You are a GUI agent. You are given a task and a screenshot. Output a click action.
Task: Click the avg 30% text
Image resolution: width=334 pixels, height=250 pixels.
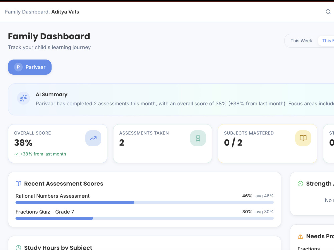pyautogui.click(x=264, y=212)
